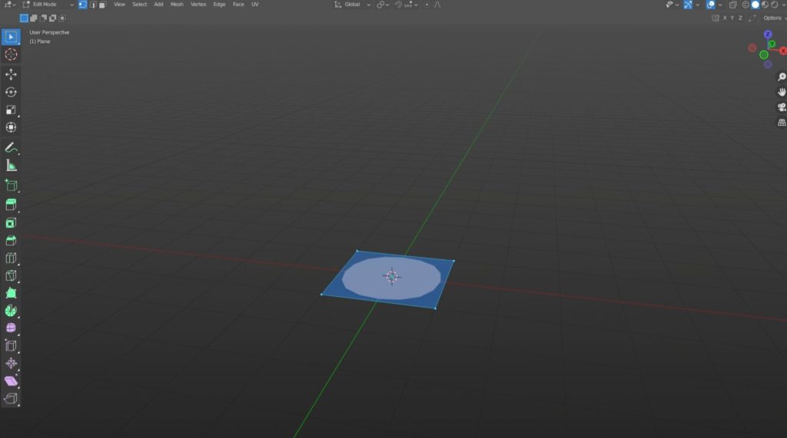The image size is (787, 438).
Task: Select the Move tool in the toolbar
Action: click(x=11, y=74)
